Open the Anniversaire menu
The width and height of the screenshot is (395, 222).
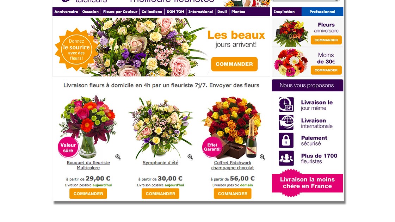coord(66,12)
